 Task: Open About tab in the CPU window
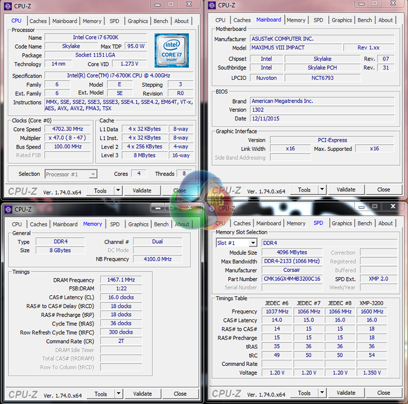181,21
